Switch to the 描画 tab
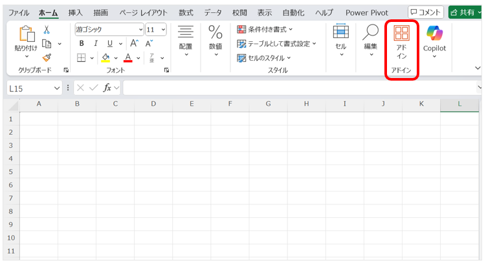The height and width of the screenshot is (267, 486). [x=101, y=13]
